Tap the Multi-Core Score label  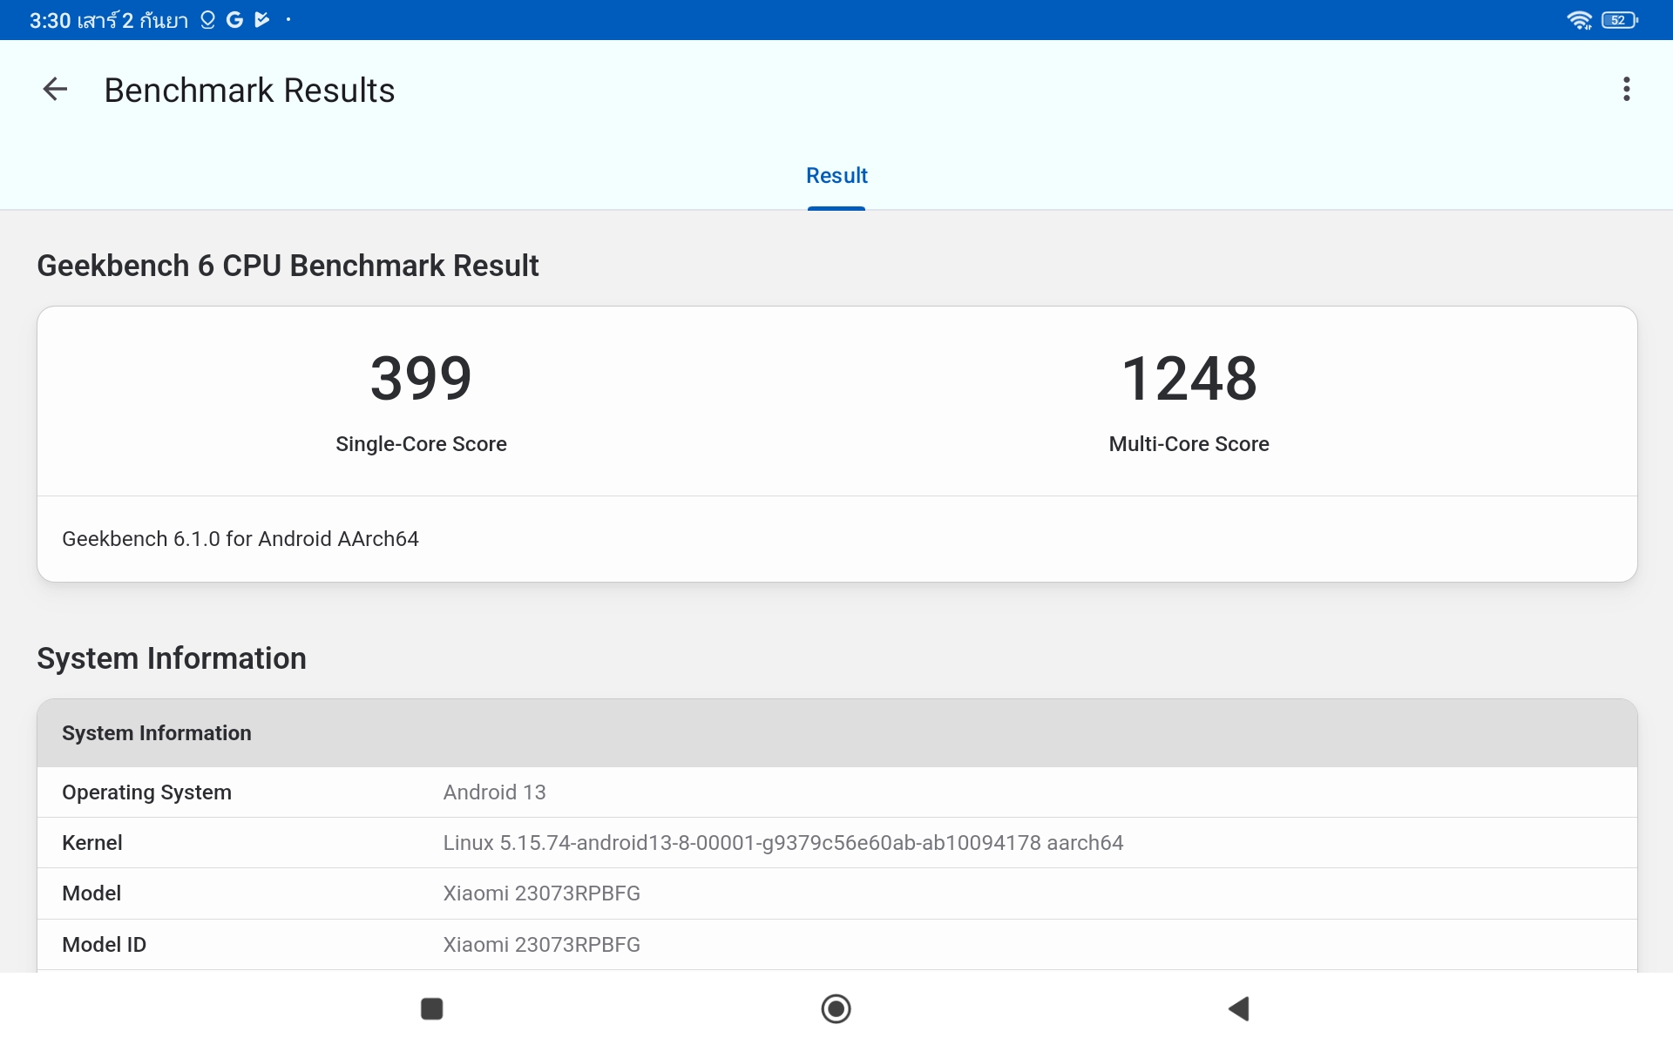pos(1189,444)
